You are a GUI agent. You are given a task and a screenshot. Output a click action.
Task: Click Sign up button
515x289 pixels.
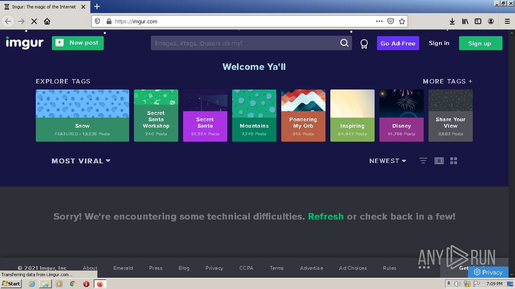[x=480, y=43]
